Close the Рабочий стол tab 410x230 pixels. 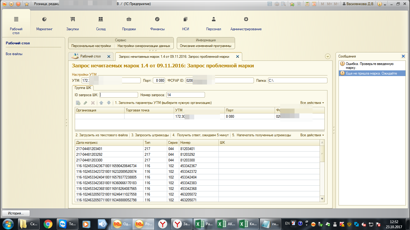109,56
